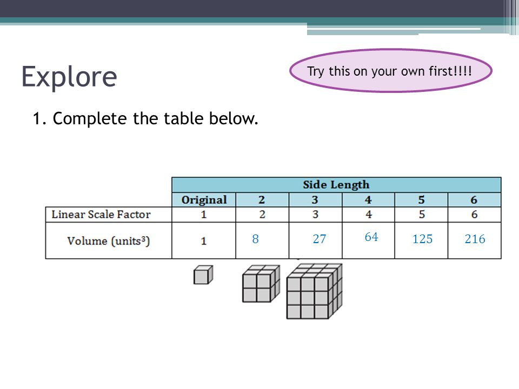The image size is (519, 389).
Task: Select the '1. Complete the table below.' text
Action: point(145,118)
